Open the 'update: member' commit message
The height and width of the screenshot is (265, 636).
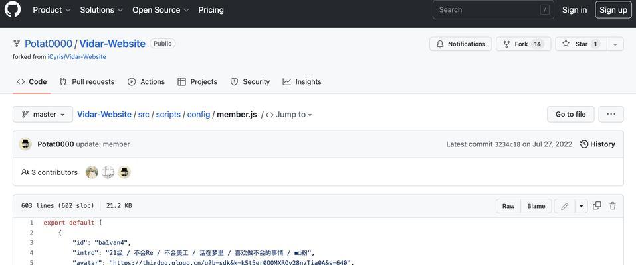103,144
